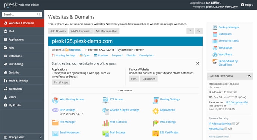Toggle the IP Address Banning switch
The width and height of the screenshot is (257, 140).
(x=234, y=124)
